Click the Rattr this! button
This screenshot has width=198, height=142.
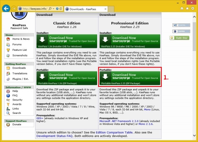[179, 38]
